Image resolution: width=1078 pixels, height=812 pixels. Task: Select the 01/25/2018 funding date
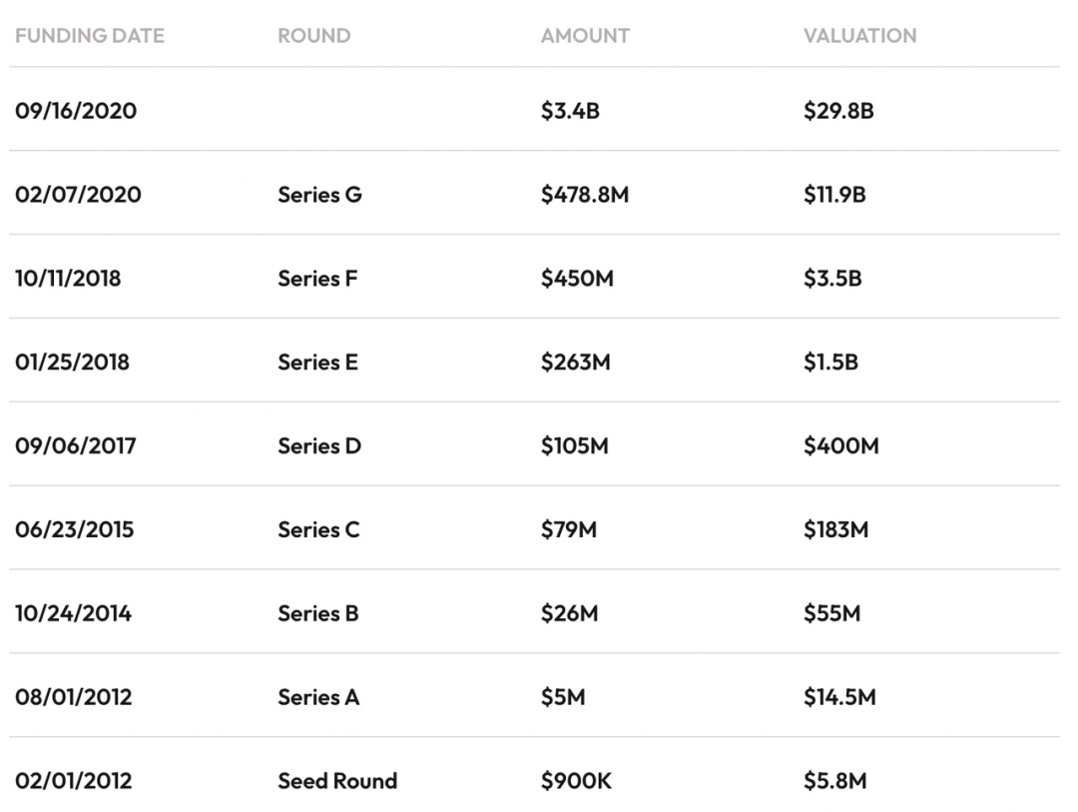[72, 363]
